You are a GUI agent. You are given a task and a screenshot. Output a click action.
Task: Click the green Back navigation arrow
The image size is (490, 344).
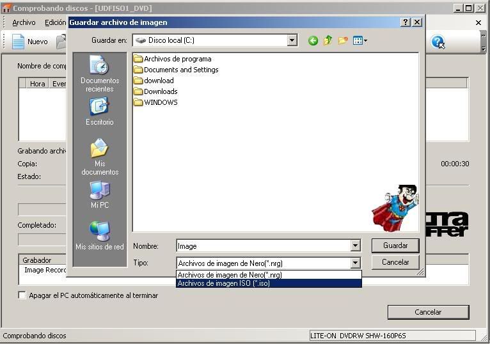coord(313,41)
